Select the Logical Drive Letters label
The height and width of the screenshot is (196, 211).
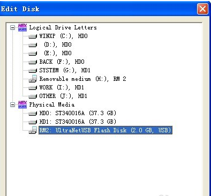point(63,27)
